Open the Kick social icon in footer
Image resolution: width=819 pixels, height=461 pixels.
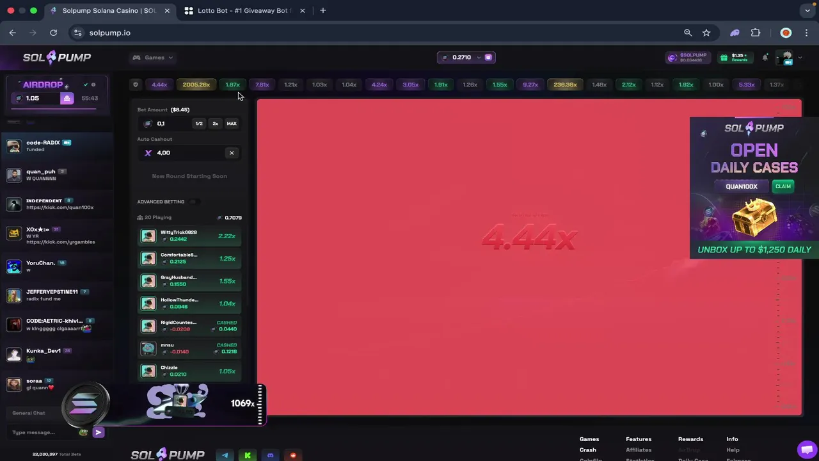click(x=248, y=455)
